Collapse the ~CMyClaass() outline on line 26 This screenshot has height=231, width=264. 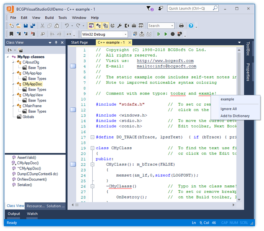pyautogui.click(x=92, y=186)
